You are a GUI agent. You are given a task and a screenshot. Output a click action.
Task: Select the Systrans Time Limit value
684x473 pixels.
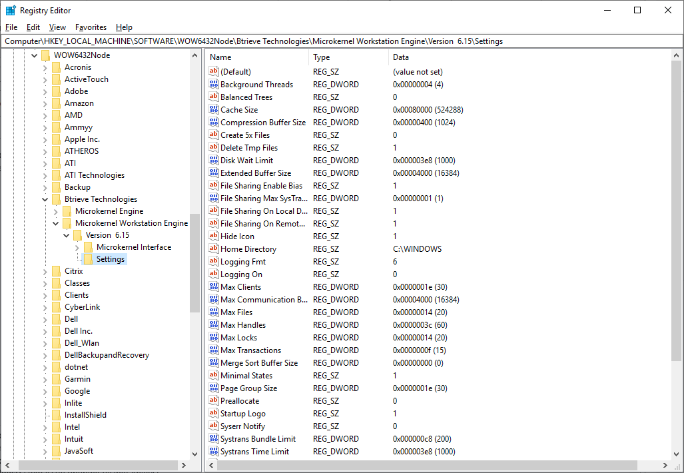(255, 451)
